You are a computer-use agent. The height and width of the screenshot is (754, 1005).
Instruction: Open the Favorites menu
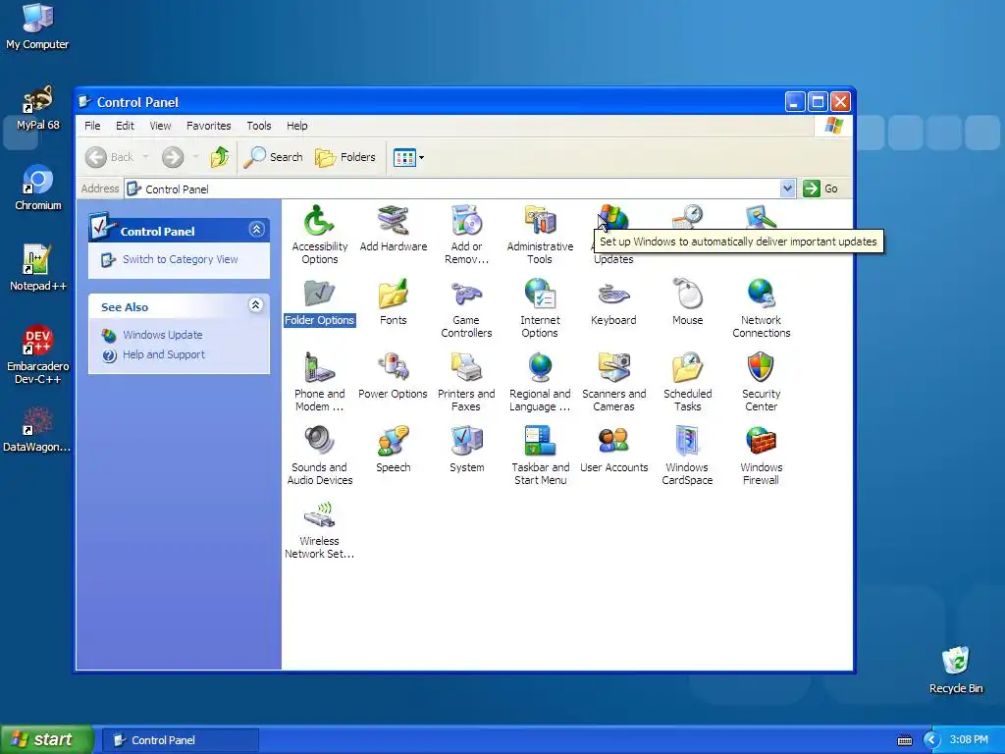coord(208,126)
